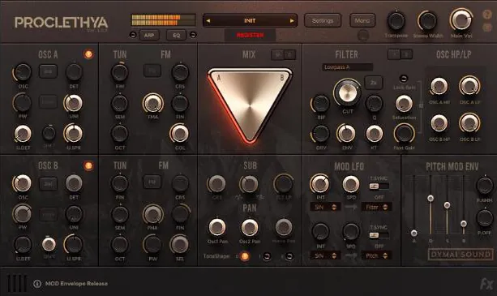Click the OSC B button beside OSC knob
Viewport: 497px width, 296px height.
[48, 184]
